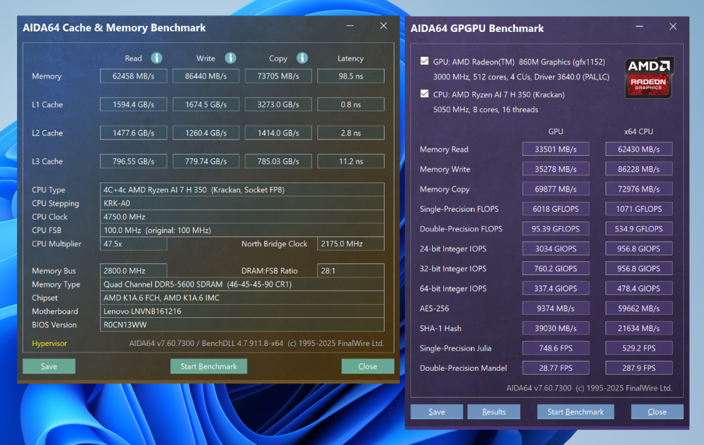Click GPU 24-bit Integer 3034 GIOPS
The image size is (704, 445).
coord(555,248)
